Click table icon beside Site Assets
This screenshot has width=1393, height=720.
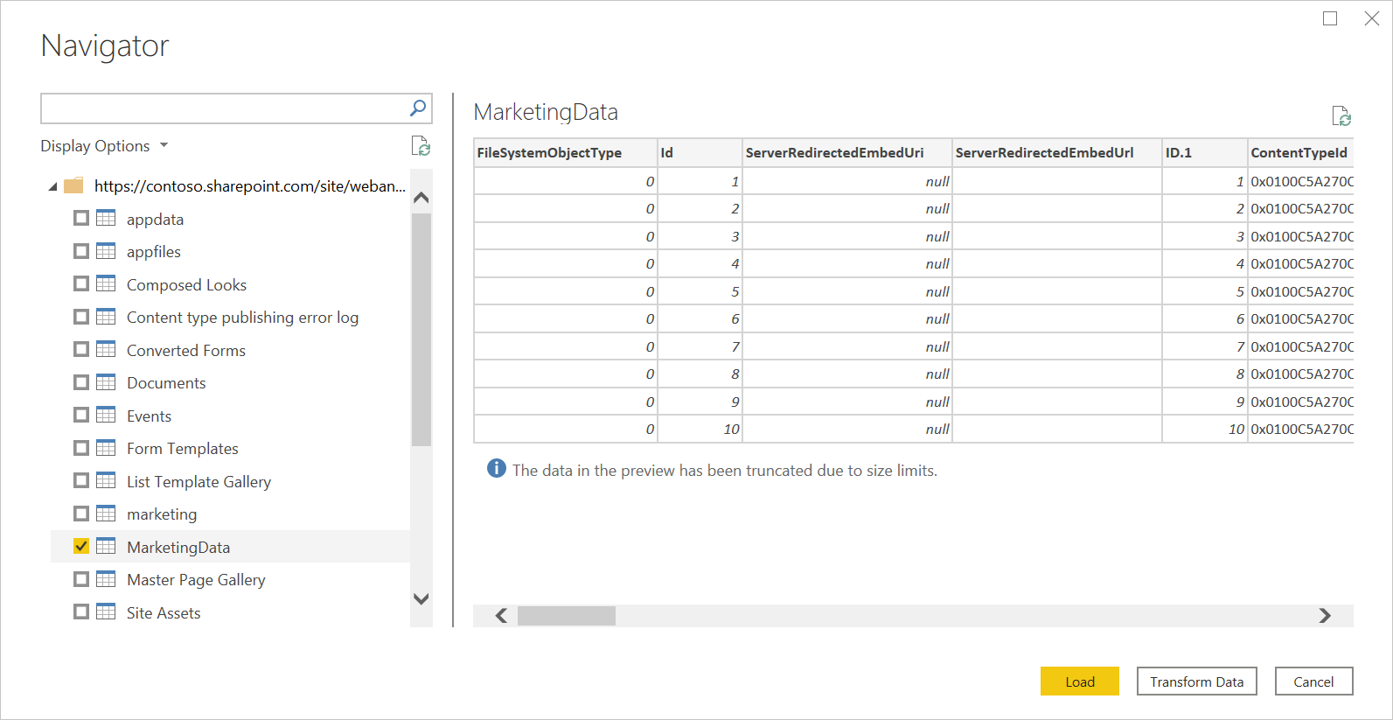106,612
